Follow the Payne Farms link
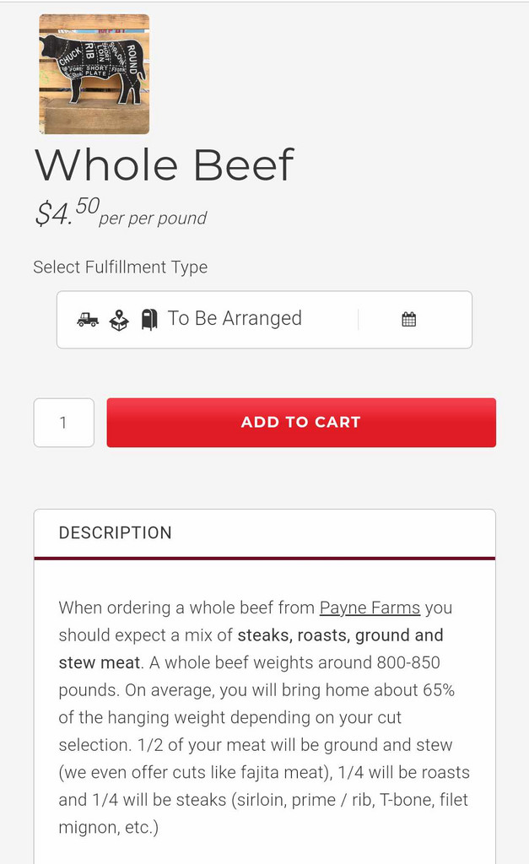The height and width of the screenshot is (864, 529). click(x=370, y=607)
